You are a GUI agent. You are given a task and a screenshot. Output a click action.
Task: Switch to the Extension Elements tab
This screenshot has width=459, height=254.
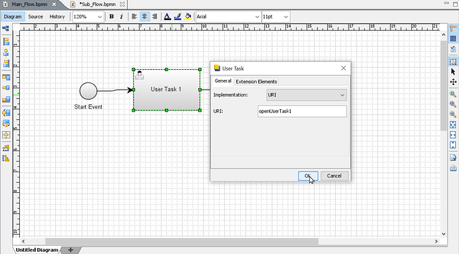tap(256, 82)
